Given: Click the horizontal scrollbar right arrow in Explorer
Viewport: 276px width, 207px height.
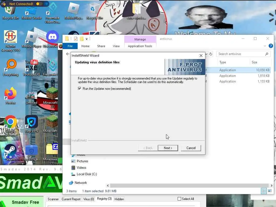Looking at the screenshot, I should tap(271, 185).
